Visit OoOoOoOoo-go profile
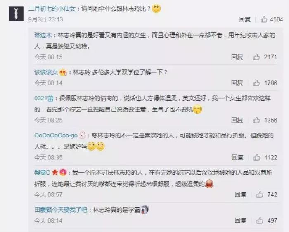 [56, 135]
